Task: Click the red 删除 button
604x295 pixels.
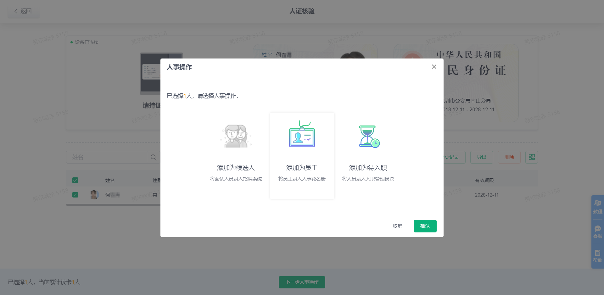Action: pos(509,157)
